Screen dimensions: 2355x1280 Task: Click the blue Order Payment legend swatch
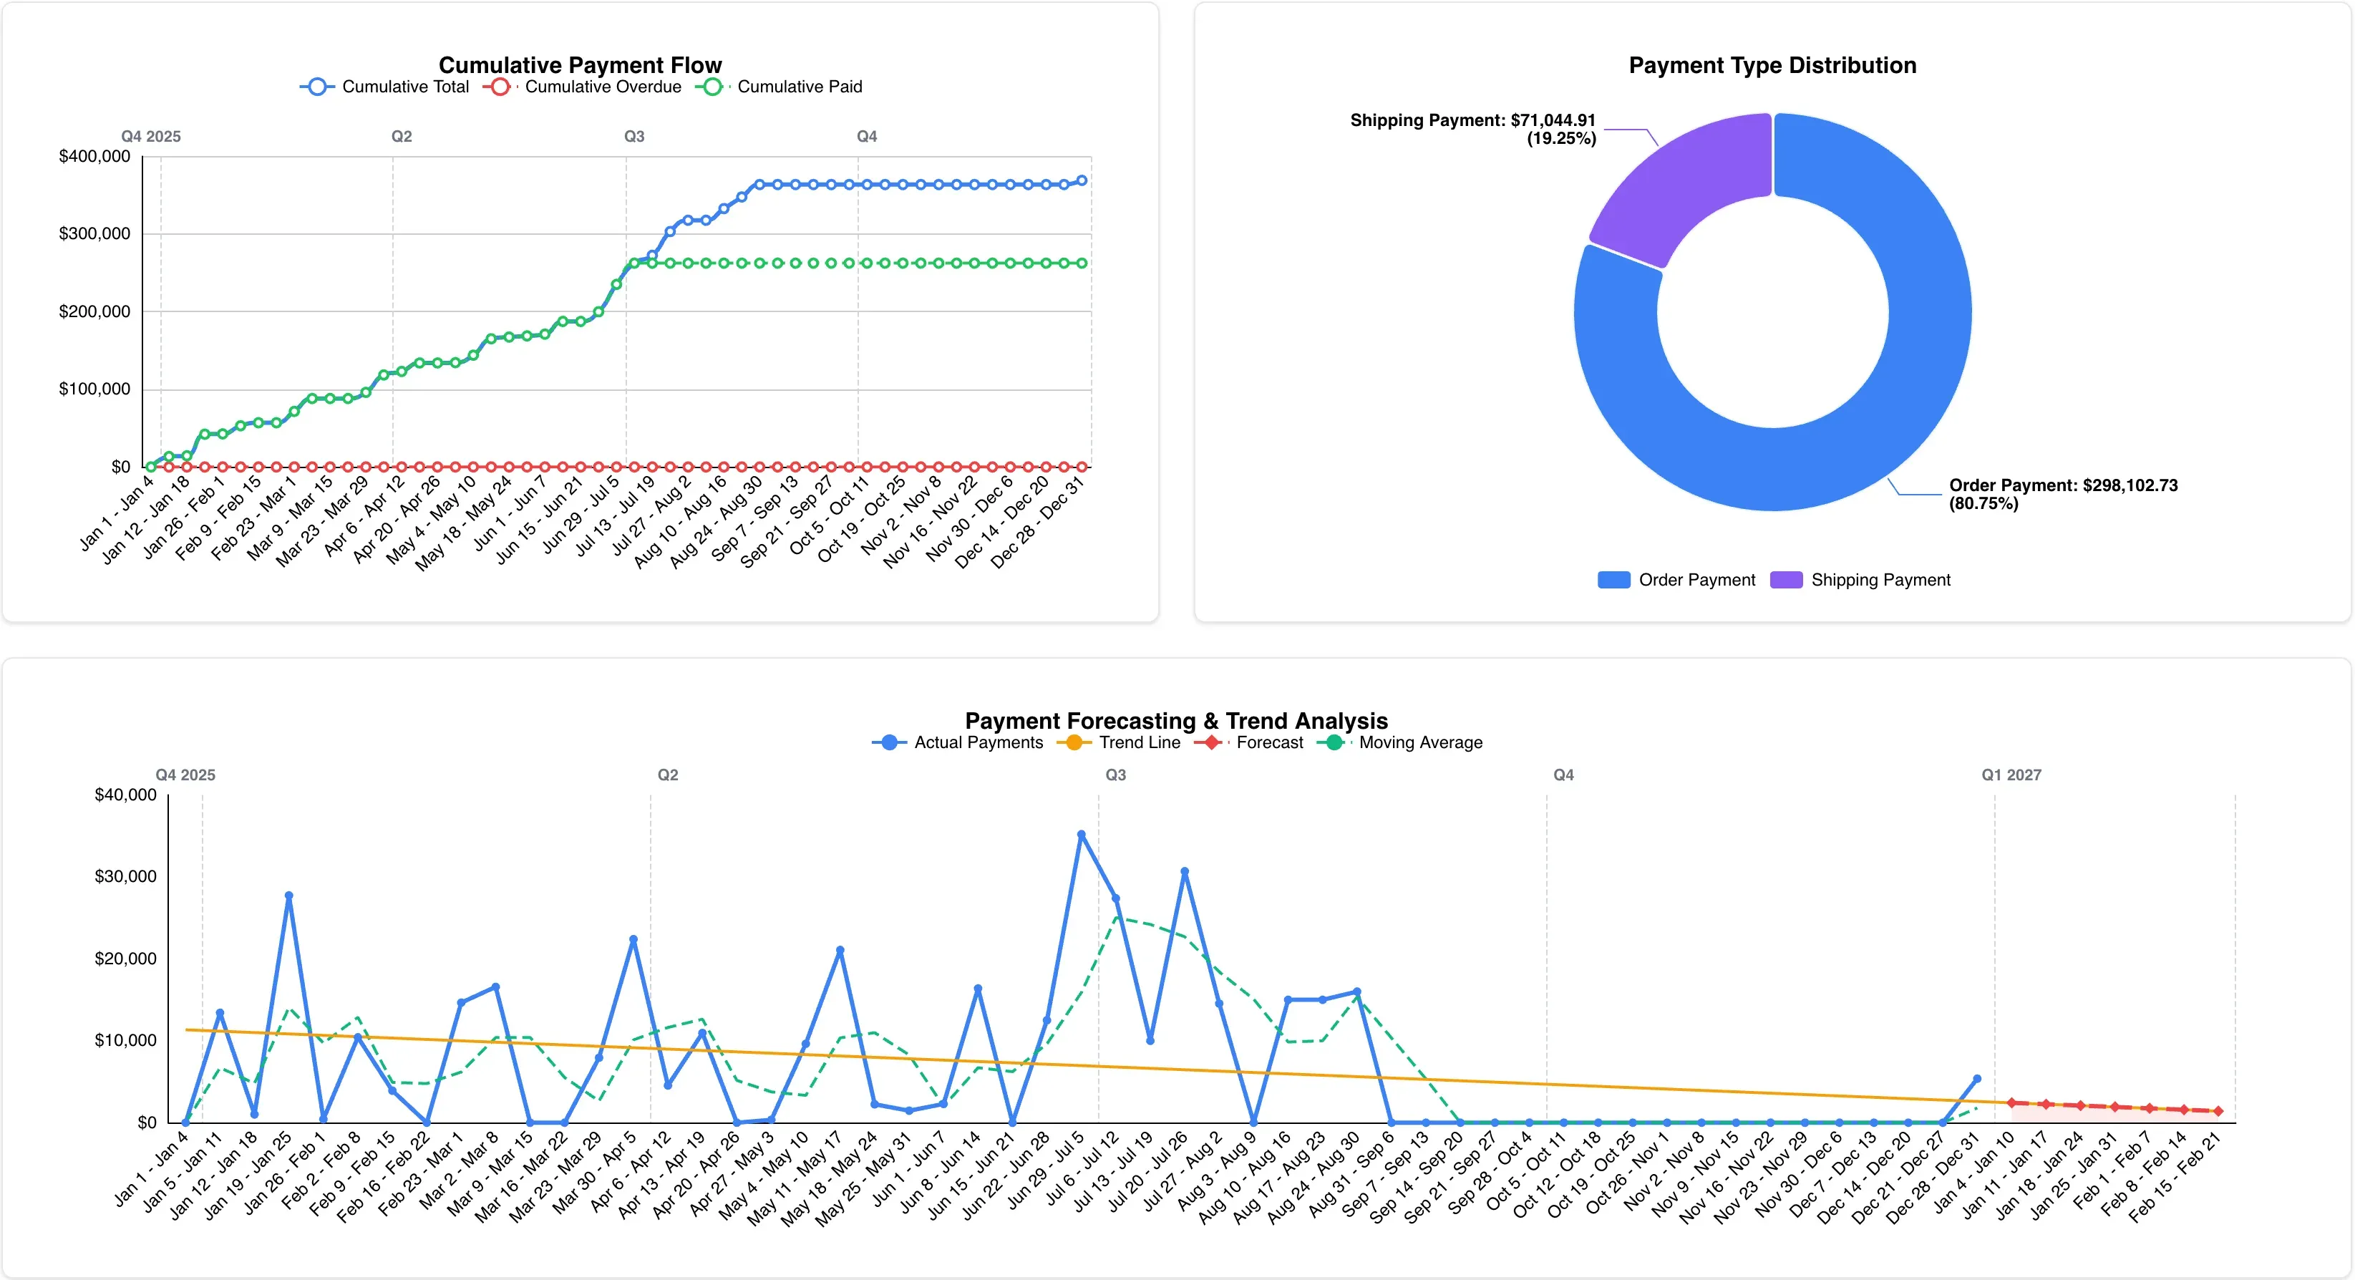click(x=1613, y=580)
